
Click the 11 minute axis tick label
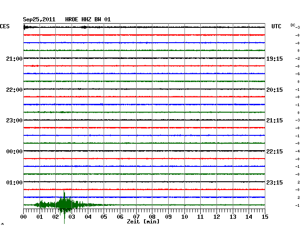[x=200, y=216]
